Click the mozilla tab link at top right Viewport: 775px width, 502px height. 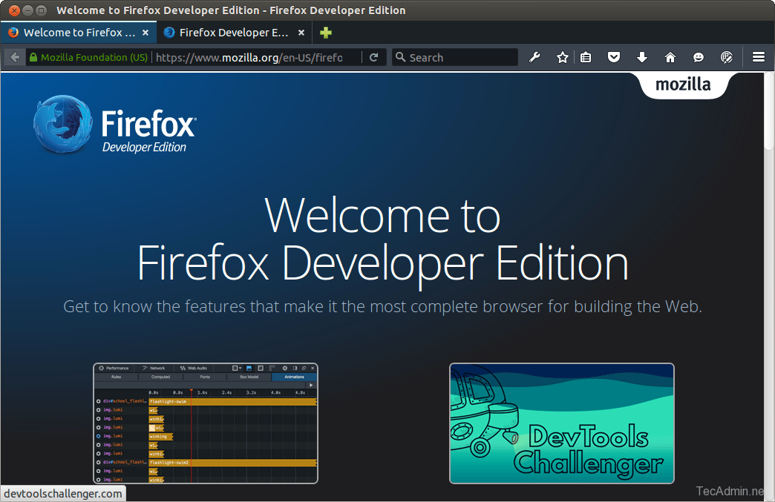(683, 85)
